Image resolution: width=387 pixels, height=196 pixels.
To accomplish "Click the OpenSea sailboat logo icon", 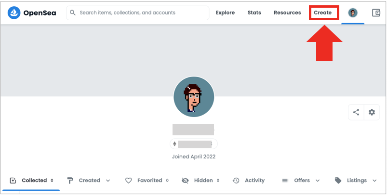I will 14,13.
